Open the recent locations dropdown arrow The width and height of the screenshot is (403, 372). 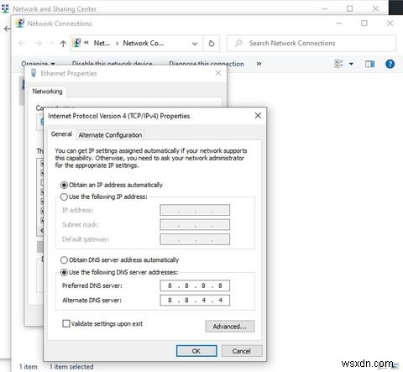[x=51, y=44]
